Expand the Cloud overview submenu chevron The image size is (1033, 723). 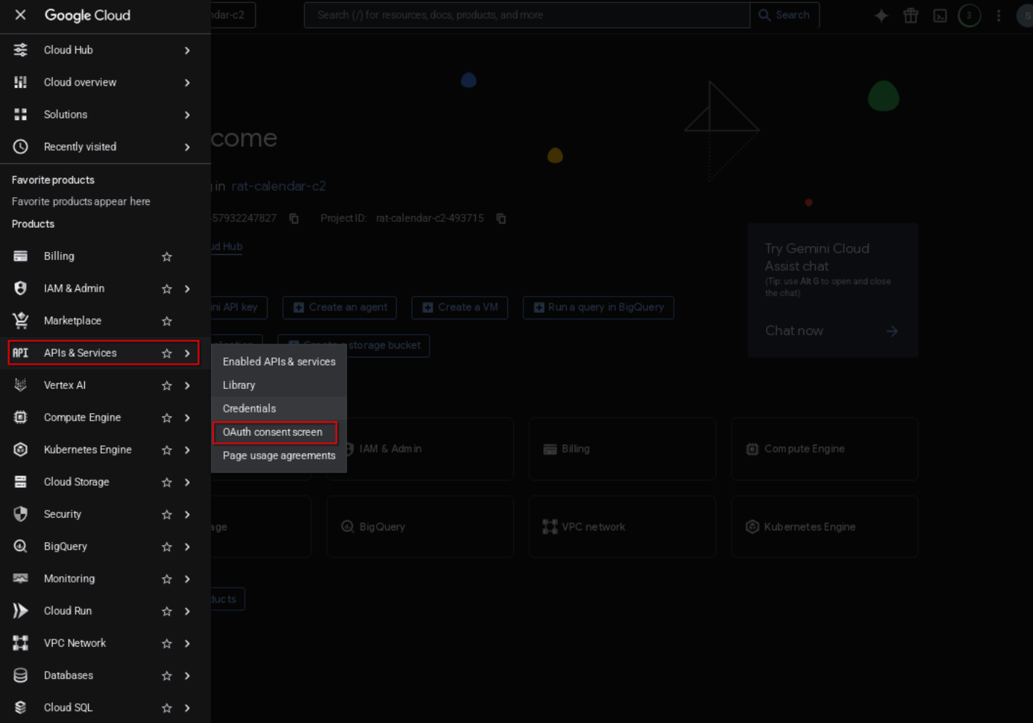pos(188,83)
